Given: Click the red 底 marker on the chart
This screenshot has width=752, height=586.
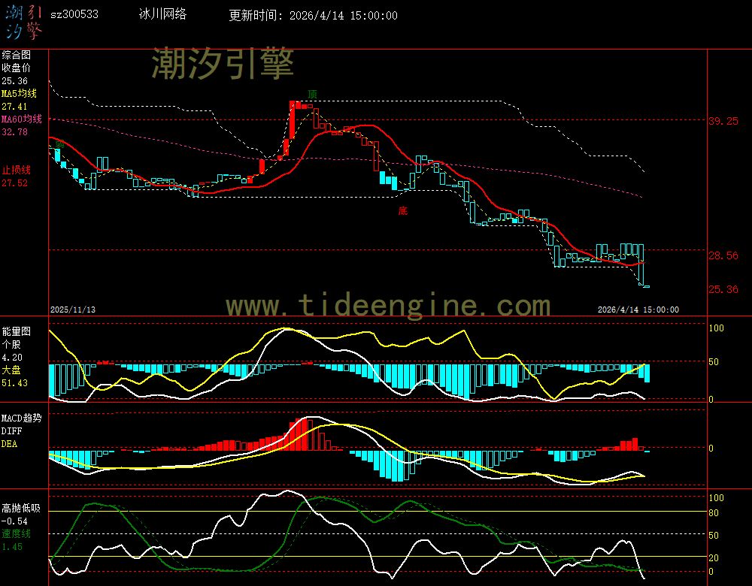Looking at the screenshot, I should (x=403, y=211).
